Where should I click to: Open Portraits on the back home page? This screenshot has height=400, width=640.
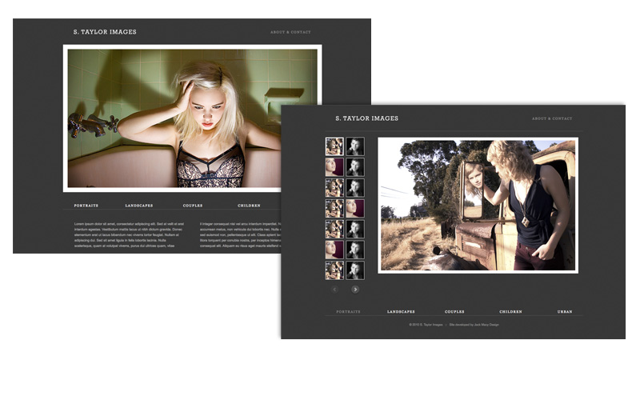[x=86, y=206]
